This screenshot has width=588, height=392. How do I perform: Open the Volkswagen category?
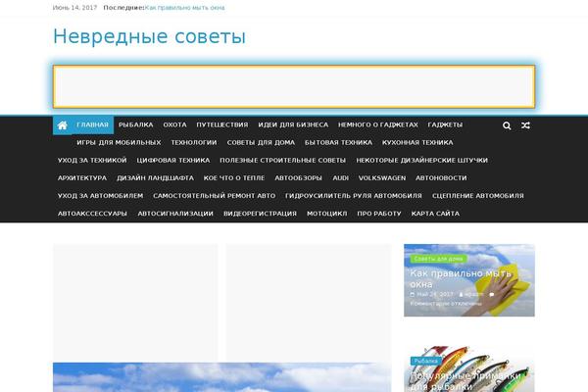coord(382,177)
